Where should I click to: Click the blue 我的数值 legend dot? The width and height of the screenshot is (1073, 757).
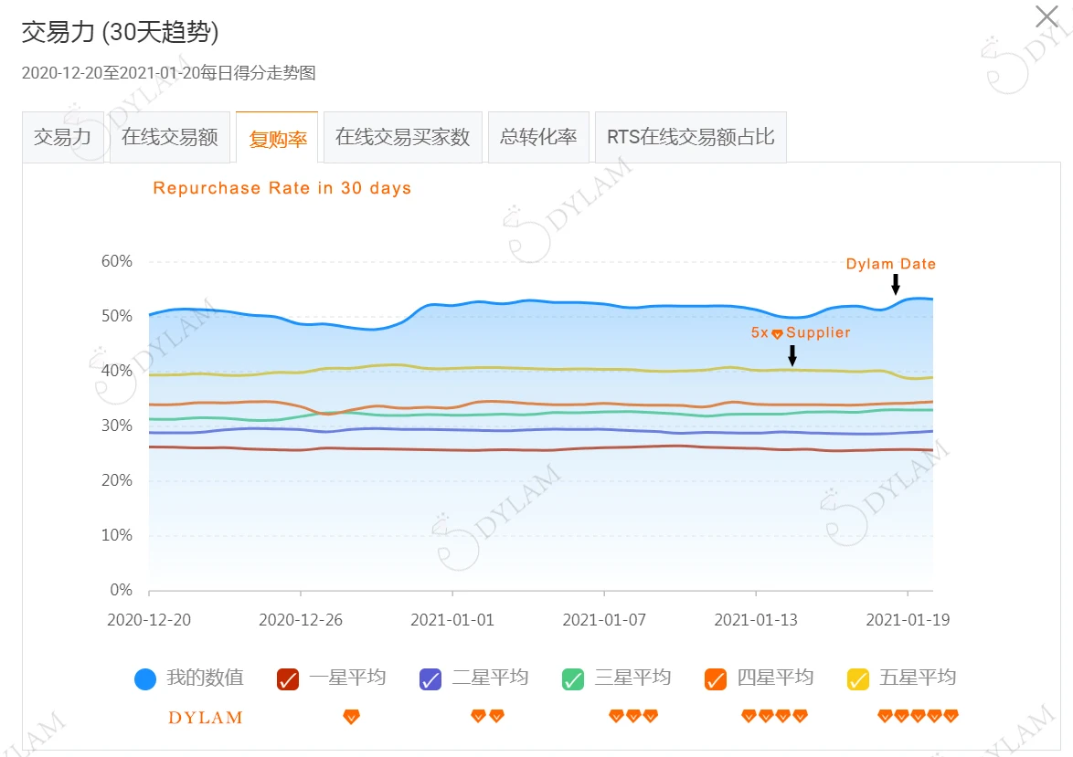[x=145, y=679]
